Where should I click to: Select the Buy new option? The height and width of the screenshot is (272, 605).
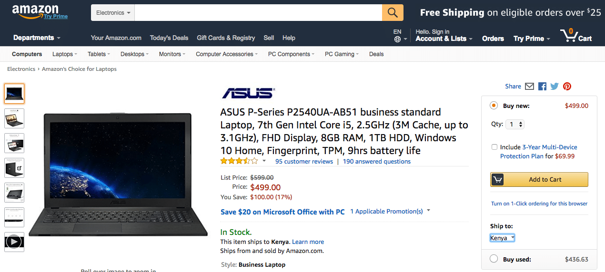click(494, 106)
